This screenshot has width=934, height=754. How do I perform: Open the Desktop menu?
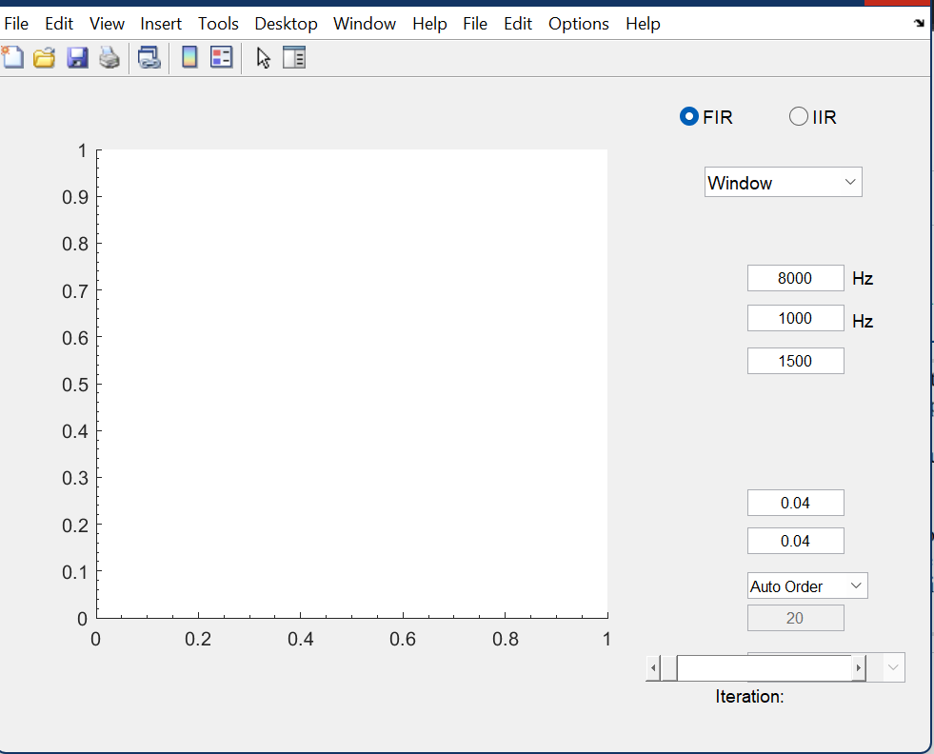(286, 23)
